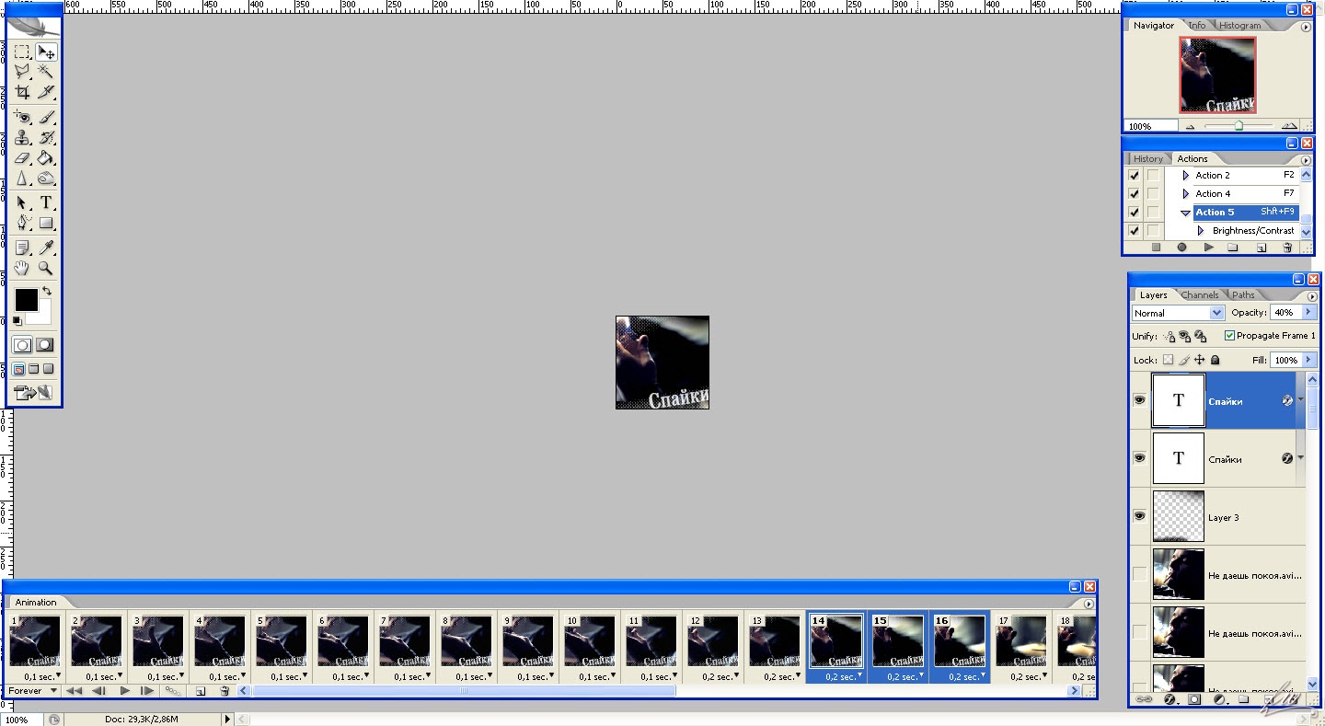Select the Hand tool

point(22,268)
